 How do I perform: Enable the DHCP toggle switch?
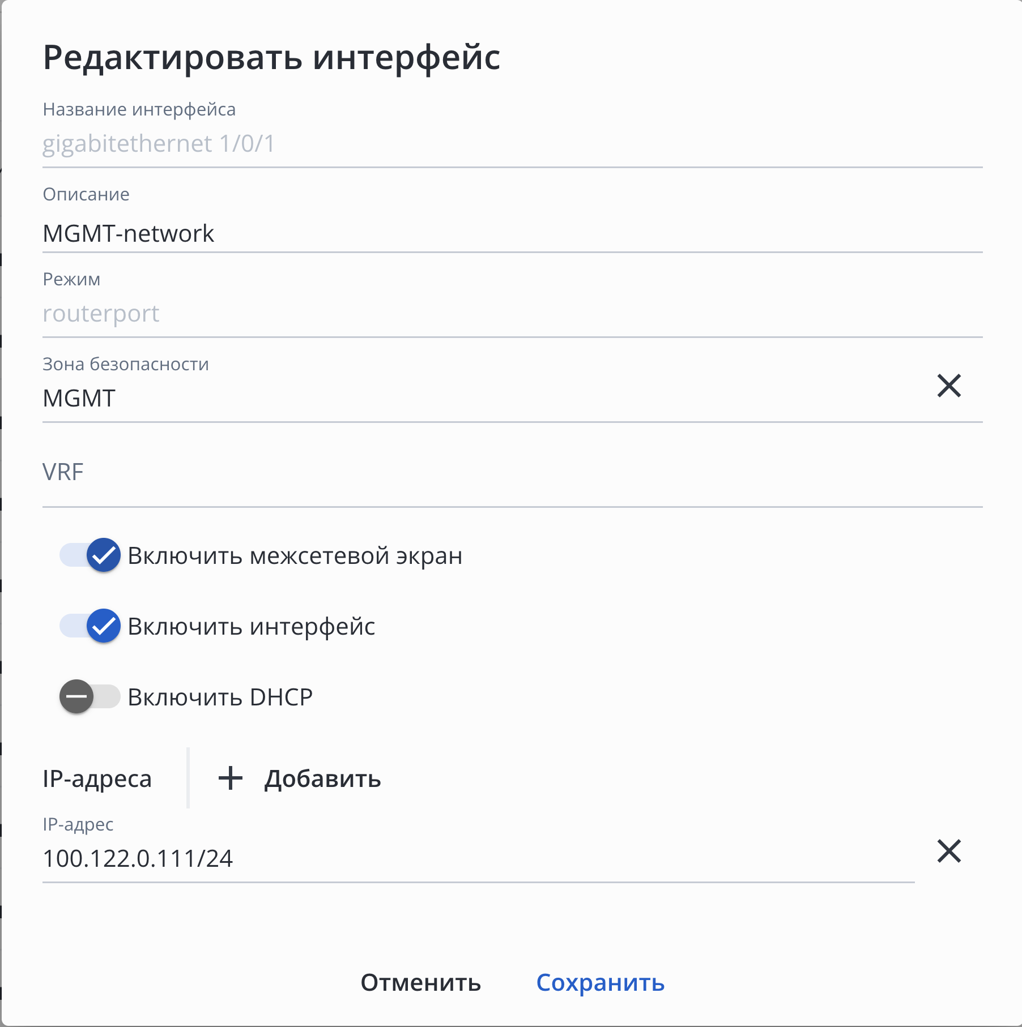point(91,697)
